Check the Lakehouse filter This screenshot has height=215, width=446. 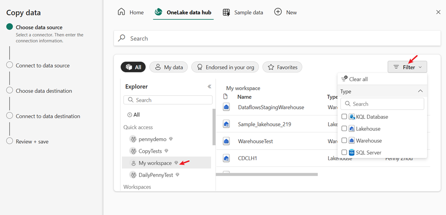(344, 129)
